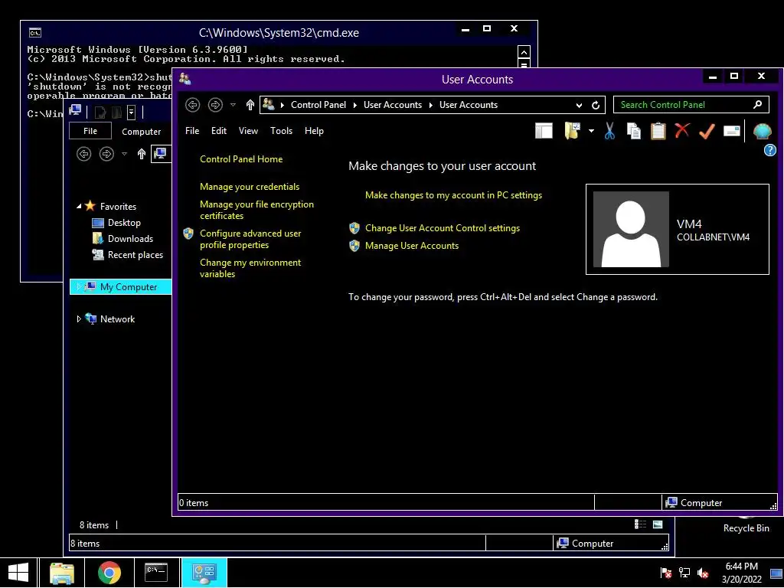Screen dimensions: 784x588
Task: Go forward in the Explorer window
Action: (x=106, y=153)
